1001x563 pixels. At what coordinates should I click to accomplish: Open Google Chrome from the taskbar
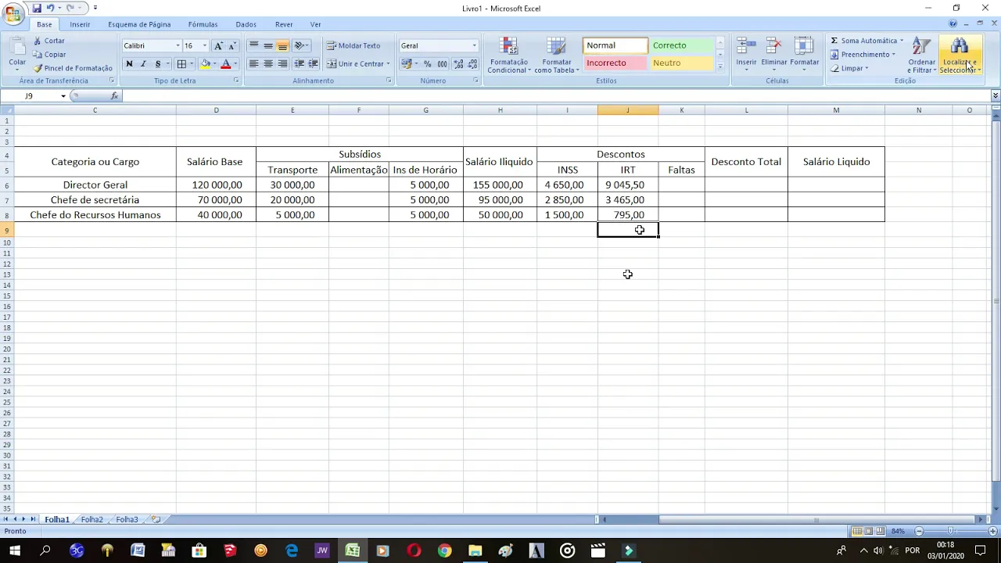point(444,551)
